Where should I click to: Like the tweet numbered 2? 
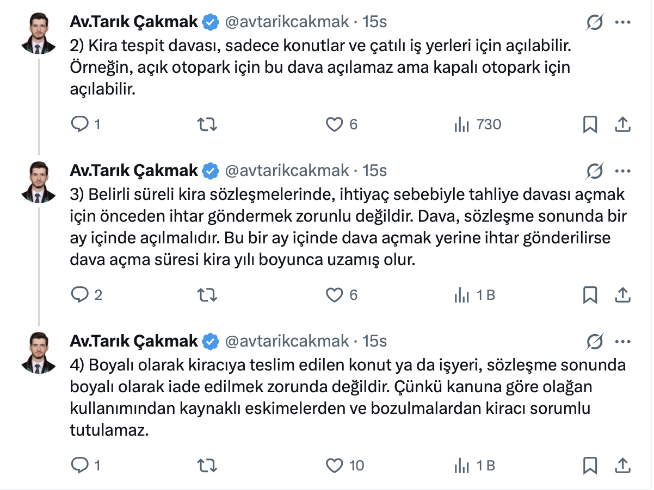click(x=334, y=125)
